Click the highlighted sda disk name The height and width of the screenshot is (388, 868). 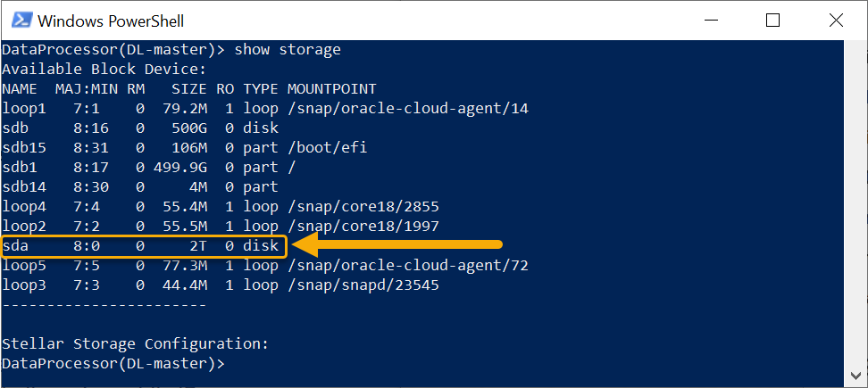tap(15, 245)
